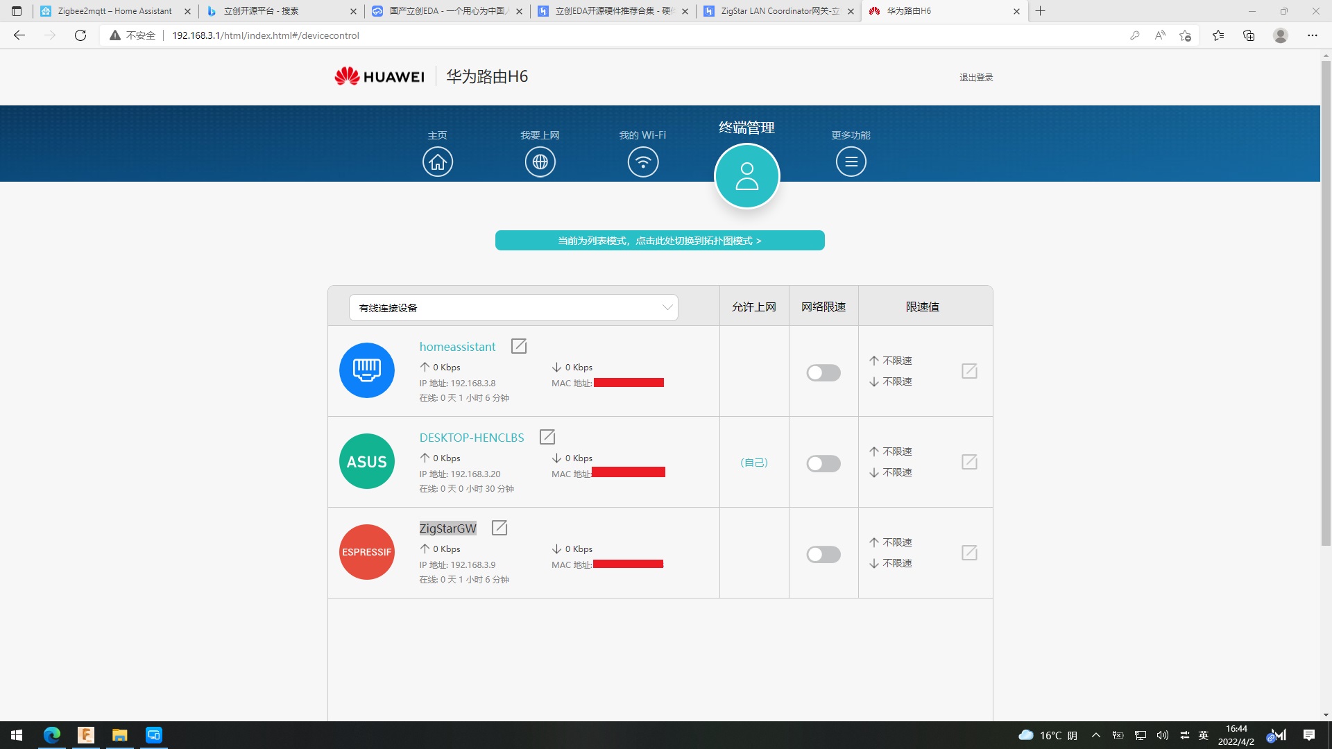This screenshot has height=749, width=1332.
Task: Toggle network speed limit for DESKTOP-HENCLBS
Action: coord(823,464)
